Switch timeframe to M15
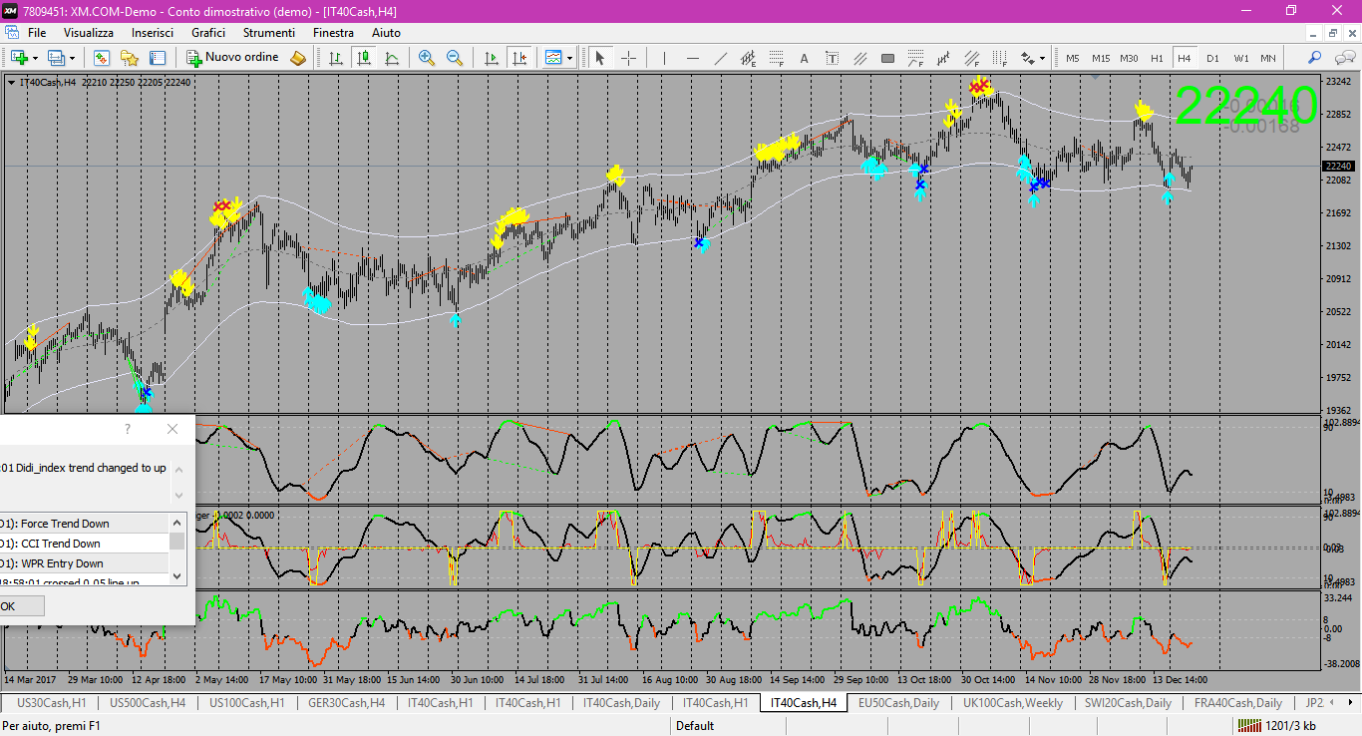Image resolution: width=1362 pixels, height=736 pixels. [1101, 58]
